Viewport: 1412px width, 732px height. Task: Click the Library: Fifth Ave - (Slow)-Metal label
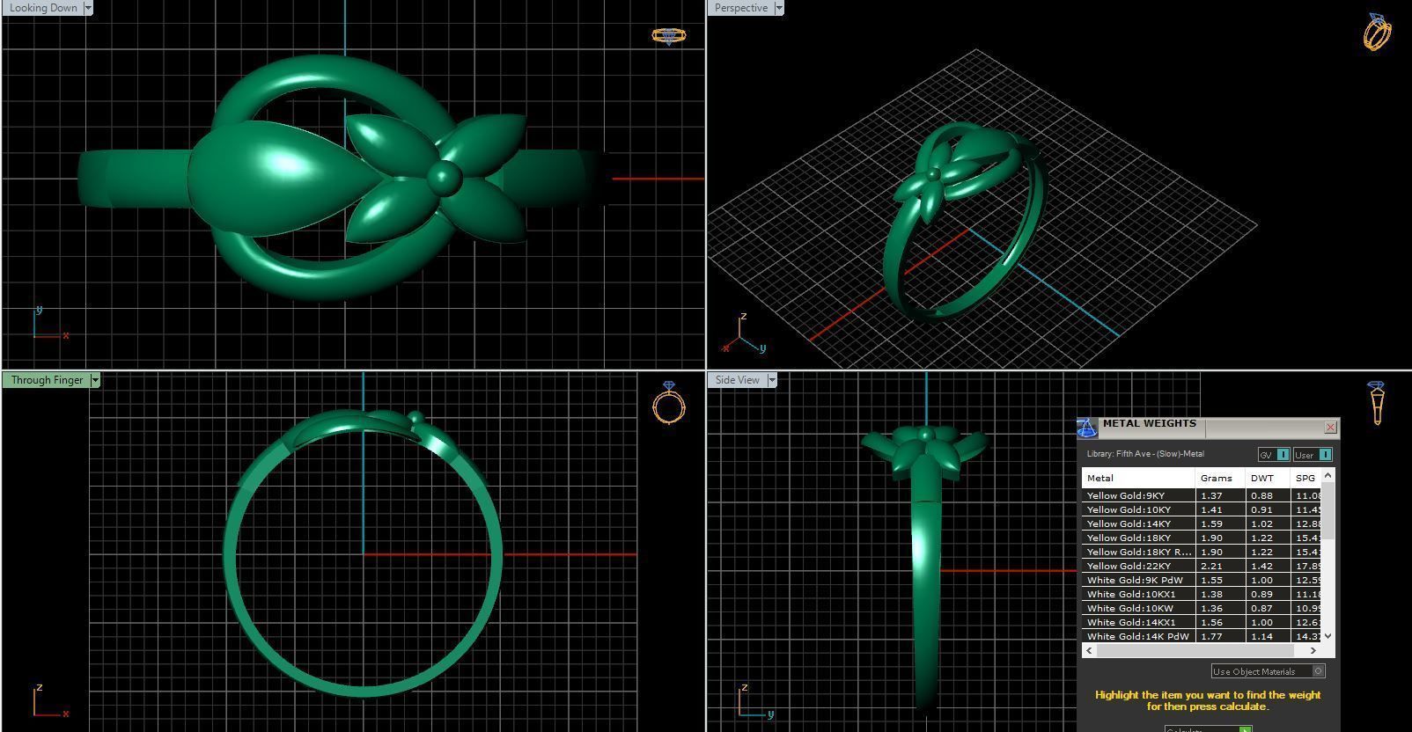1145,454
